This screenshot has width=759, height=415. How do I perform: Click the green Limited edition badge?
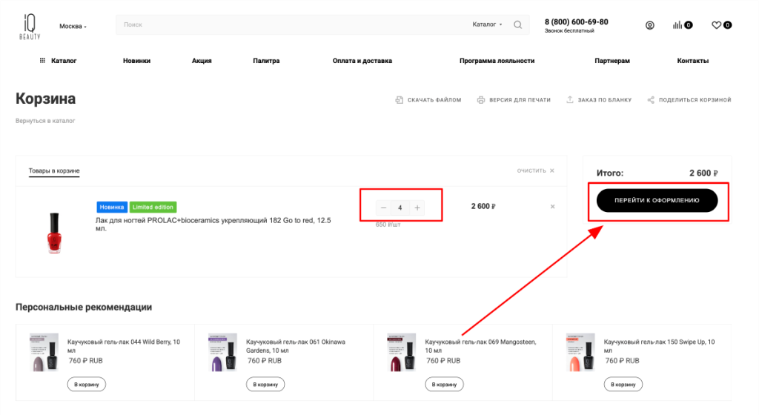click(153, 207)
